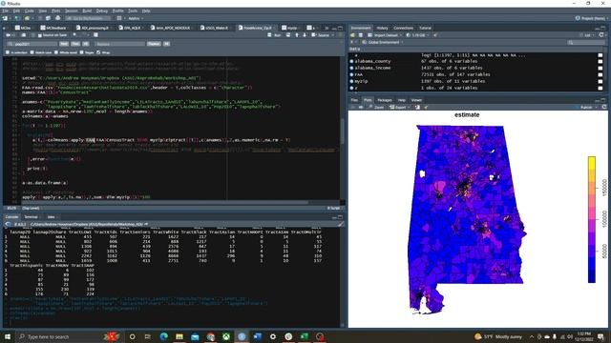
Task: Open Import Dataset dropdown
Action: pyautogui.click(x=384, y=35)
